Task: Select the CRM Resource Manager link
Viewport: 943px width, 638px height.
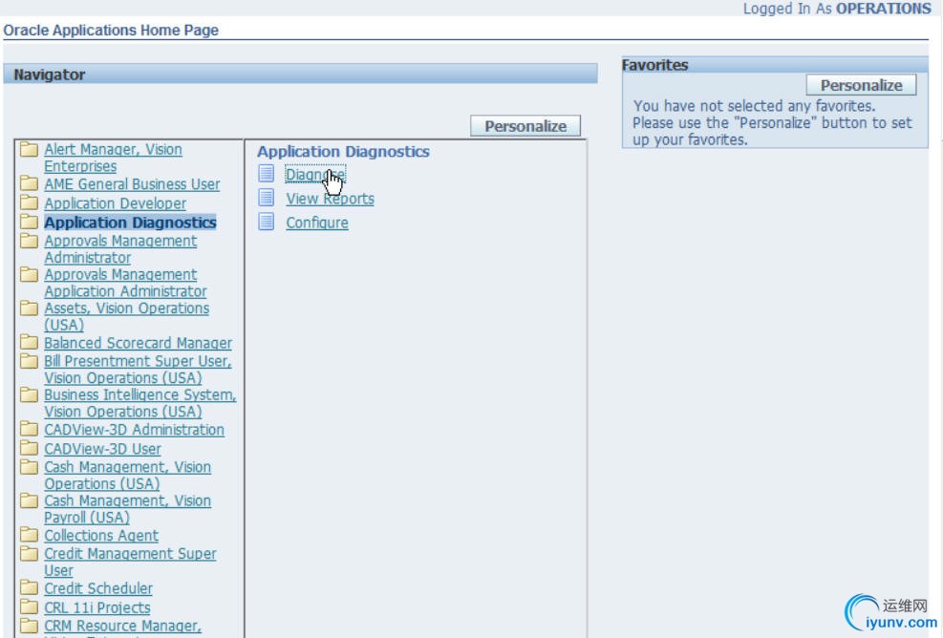Action: 122,627
